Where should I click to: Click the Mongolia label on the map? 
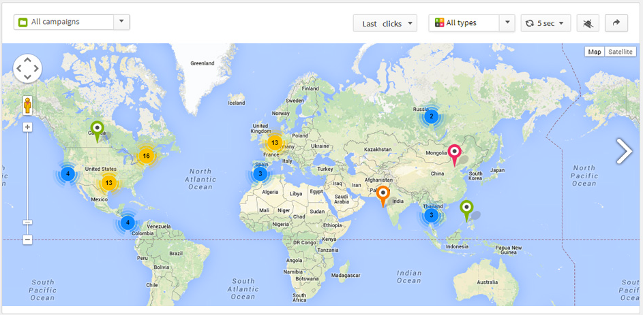pyautogui.click(x=436, y=153)
